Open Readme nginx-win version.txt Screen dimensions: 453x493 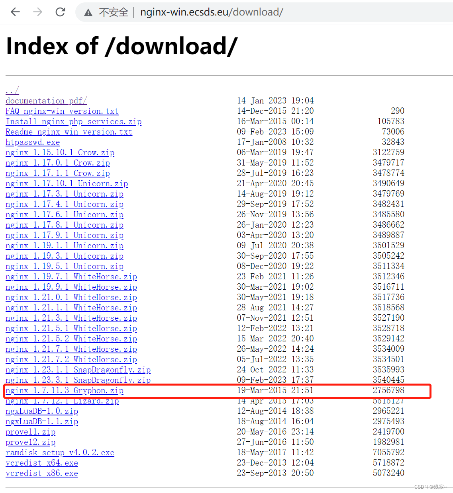tap(69, 132)
